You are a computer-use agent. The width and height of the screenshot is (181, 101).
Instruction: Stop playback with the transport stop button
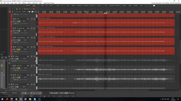point(25,93)
